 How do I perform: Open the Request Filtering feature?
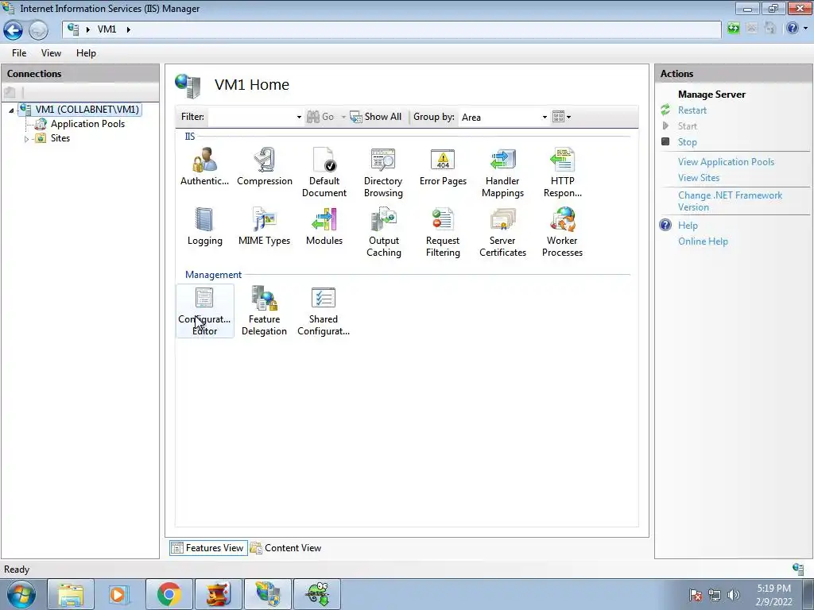pos(443,233)
